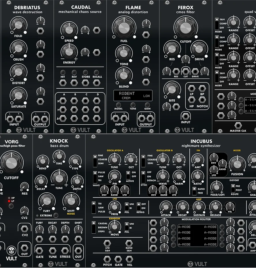
Task: Click the Debriatus SATURATE knob
Action: pos(18,95)
